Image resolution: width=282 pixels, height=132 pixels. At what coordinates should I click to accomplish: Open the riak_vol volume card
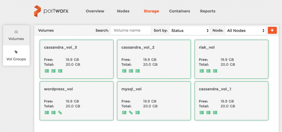pyautogui.click(x=231, y=59)
